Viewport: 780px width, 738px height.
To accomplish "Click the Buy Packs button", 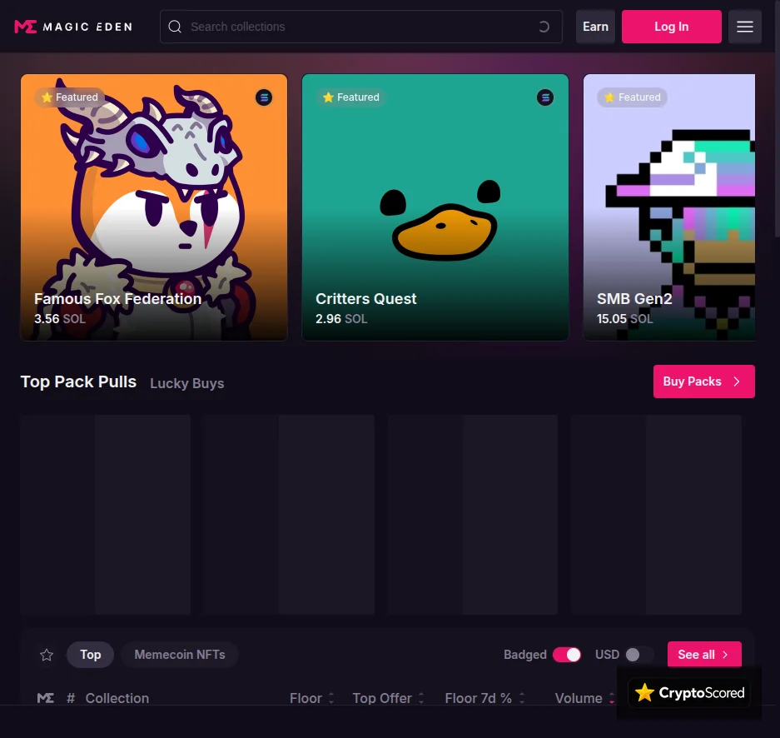I will (704, 381).
